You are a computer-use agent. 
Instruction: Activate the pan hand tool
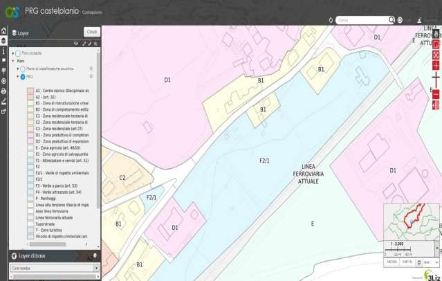(435, 33)
